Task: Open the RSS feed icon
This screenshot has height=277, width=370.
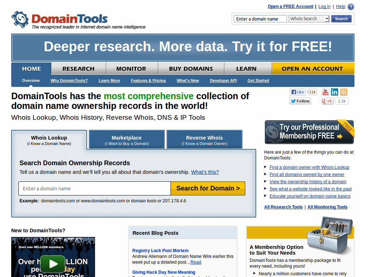Action: point(344,92)
